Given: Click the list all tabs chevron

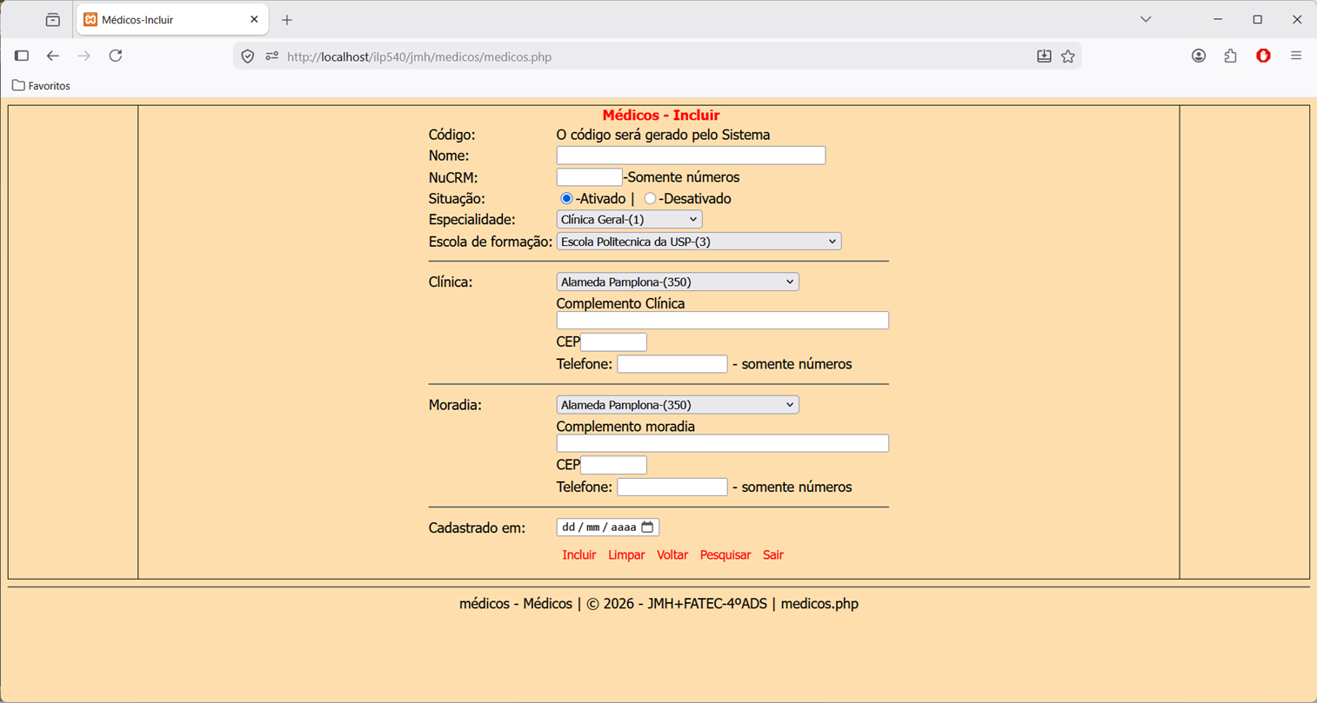Looking at the screenshot, I should pos(1146,19).
